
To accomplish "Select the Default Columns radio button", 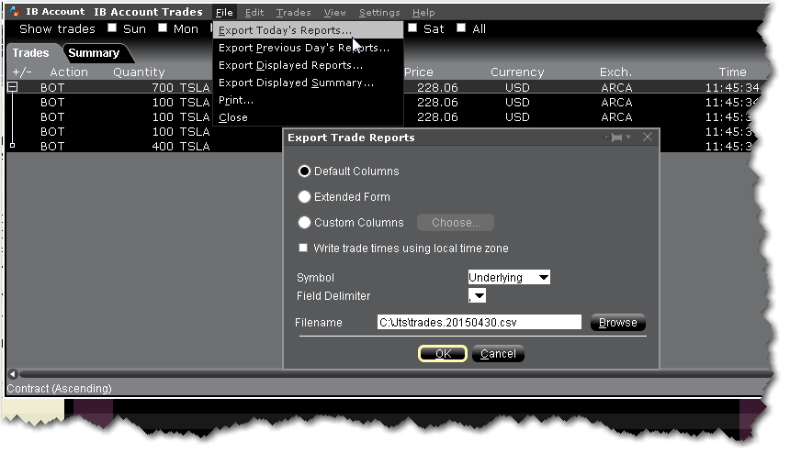I will 305,171.
